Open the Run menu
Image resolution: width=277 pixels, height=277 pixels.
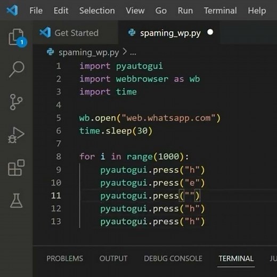click(x=185, y=11)
